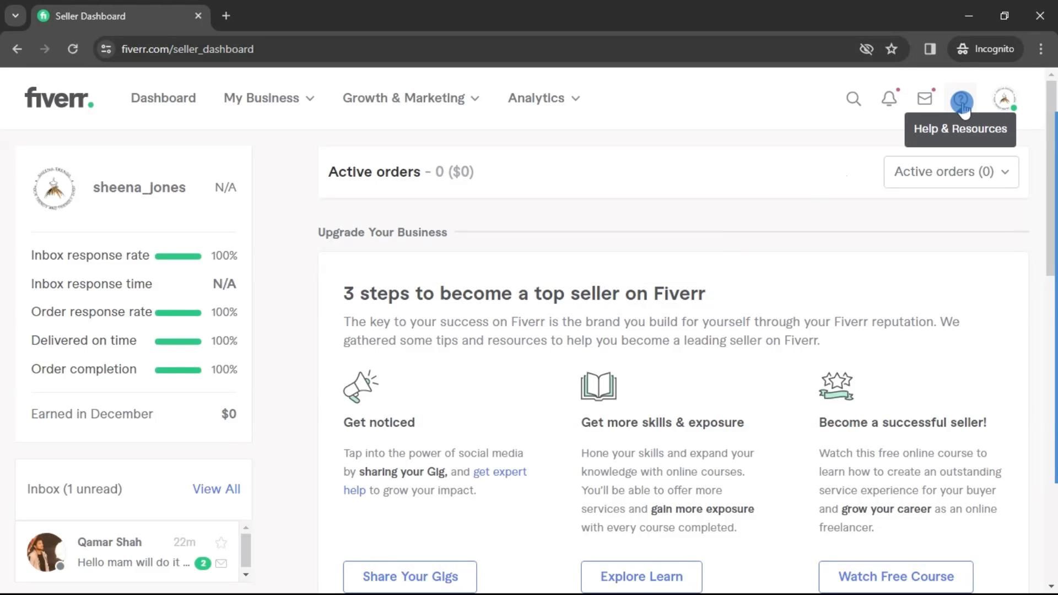Click Share Your Gigs button
The height and width of the screenshot is (595, 1058).
(x=409, y=576)
